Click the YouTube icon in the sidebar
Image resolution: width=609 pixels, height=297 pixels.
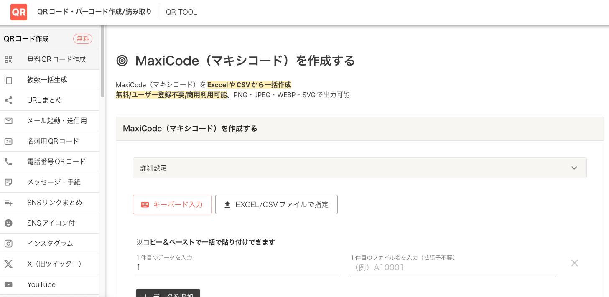pos(8,284)
